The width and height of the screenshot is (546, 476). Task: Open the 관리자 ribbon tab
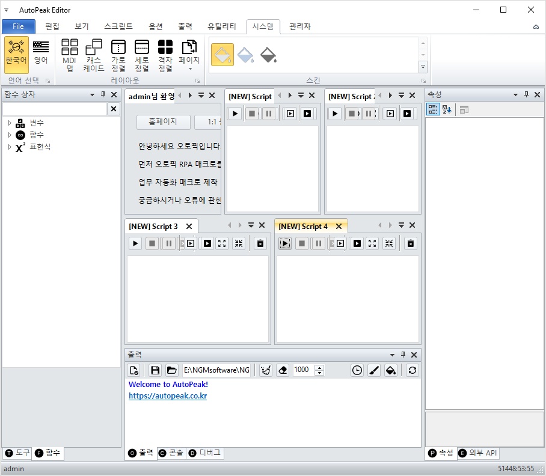pos(300,26)
